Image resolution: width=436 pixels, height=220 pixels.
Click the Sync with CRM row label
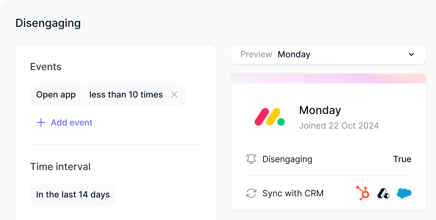point(293,193)
